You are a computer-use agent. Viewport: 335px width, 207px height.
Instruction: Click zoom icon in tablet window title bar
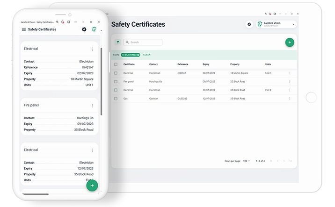point(266,14)
